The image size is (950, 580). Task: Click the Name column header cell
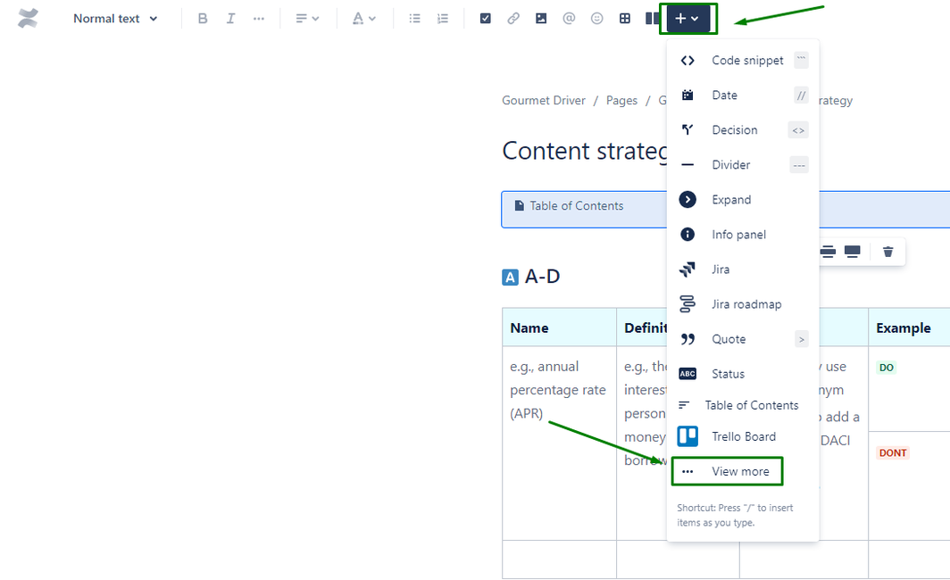(x=559, y=327)
